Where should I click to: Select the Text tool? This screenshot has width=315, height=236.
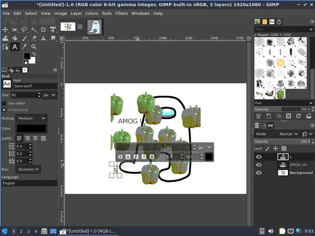15,47
